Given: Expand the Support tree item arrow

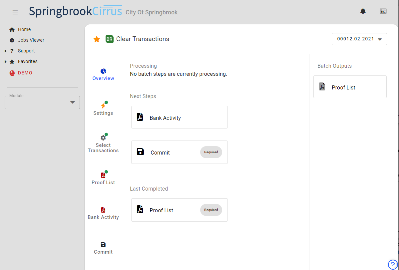Looking at the screenshot, I should (5, 51).
